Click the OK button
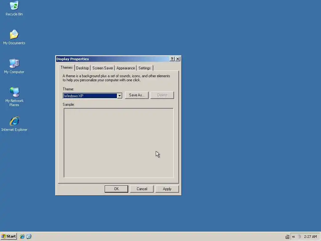Image resolution: width=321 pixels, height=241 pixels. (x=116, y=189)
